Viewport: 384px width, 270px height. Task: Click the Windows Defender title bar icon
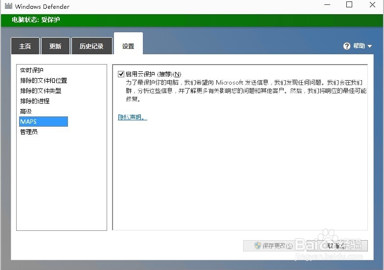pyautogui.click(x=8, y=6)
